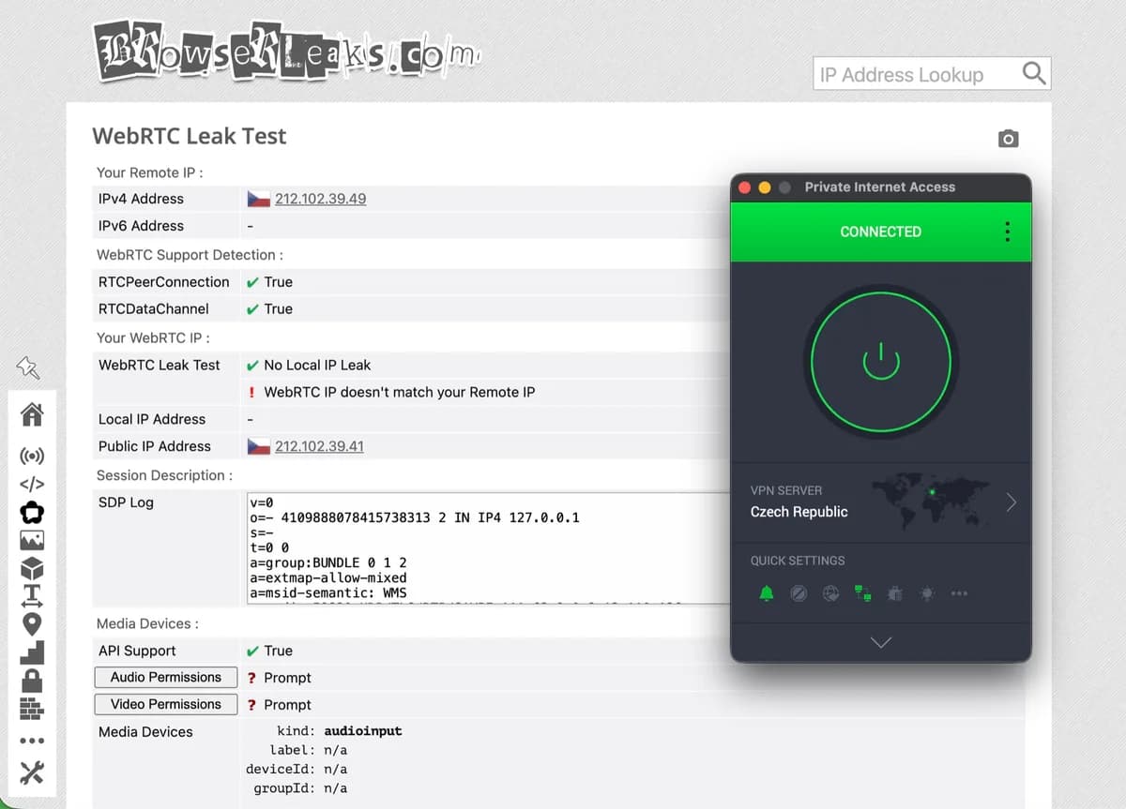
Task: Click the Video Permissions button
Action: [x=165, y=704]
